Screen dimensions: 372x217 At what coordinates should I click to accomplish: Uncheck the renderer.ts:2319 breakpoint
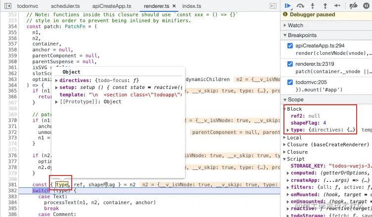[290, 64]
